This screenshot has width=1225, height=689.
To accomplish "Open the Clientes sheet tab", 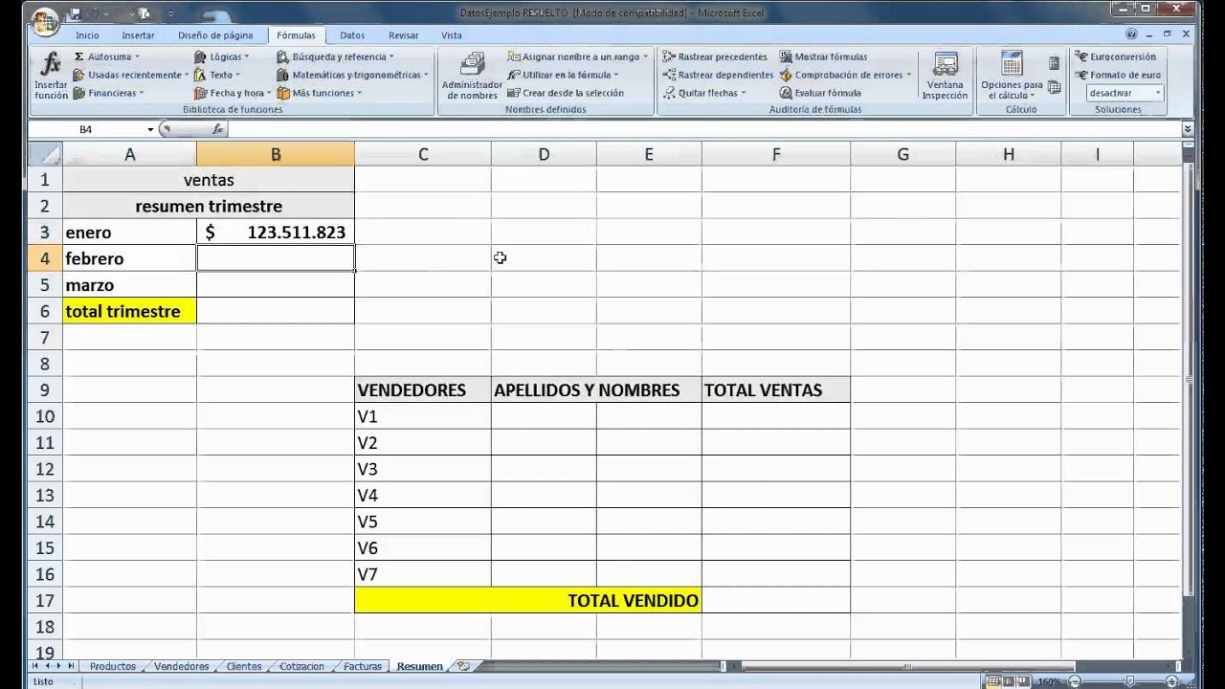I will point(244,666).
